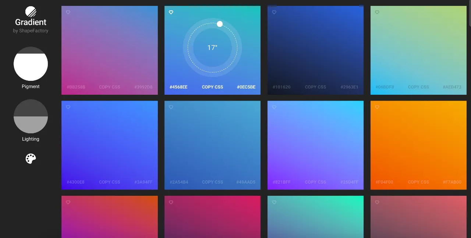Copy the #0EC5BE hex color code
The width and height of the screenshot is (471, 238).
coord(246,87)
